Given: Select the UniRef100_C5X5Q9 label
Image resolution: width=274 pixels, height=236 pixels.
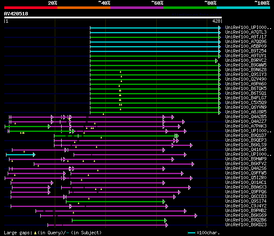Looking at the screenshot, I should pyautogui.click(x=246, y=103).
